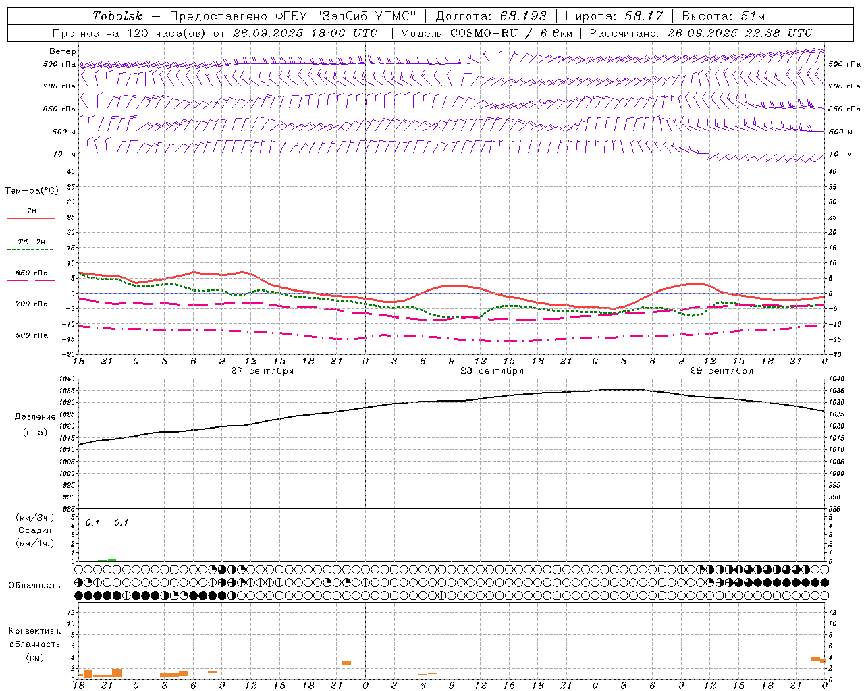Click the green precipitation bar

(x=107, y=560)
